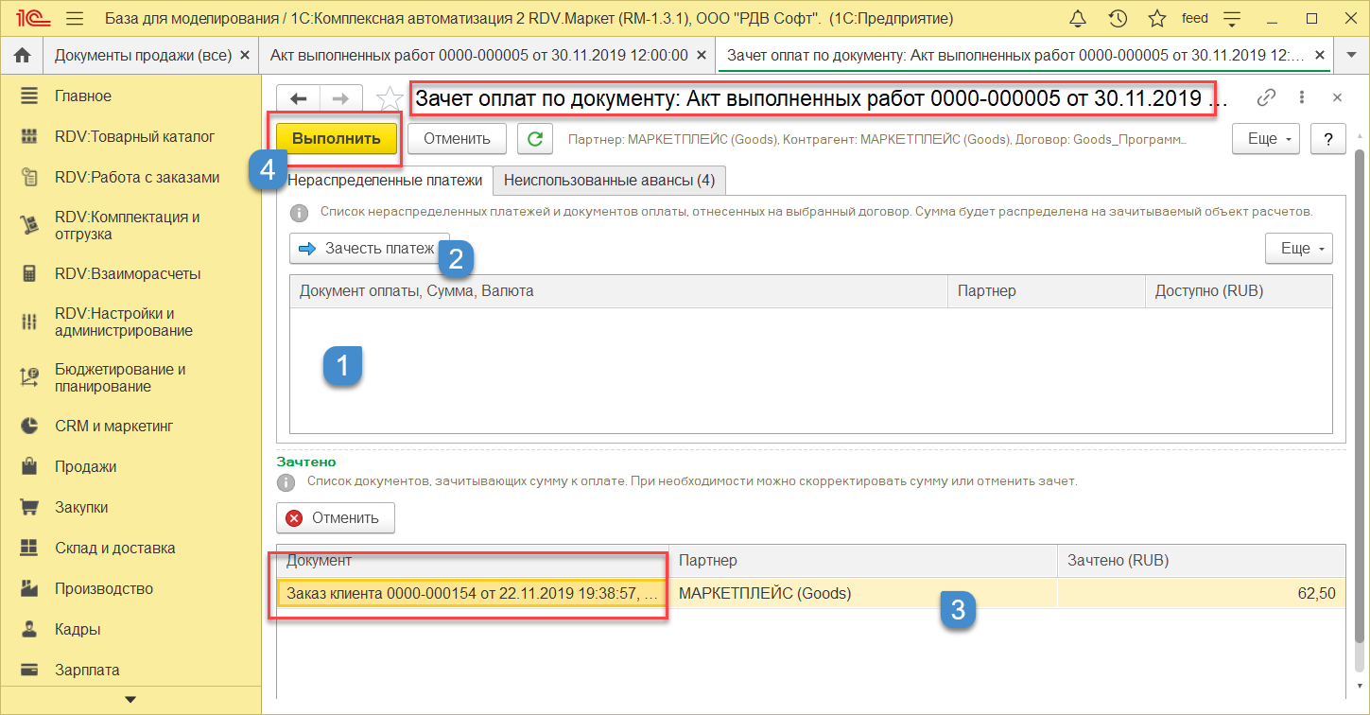The height and width of the screenshot is (715, 1370).
Task: Open the Еще menu of the payments list
Action: pos(1299,249)
